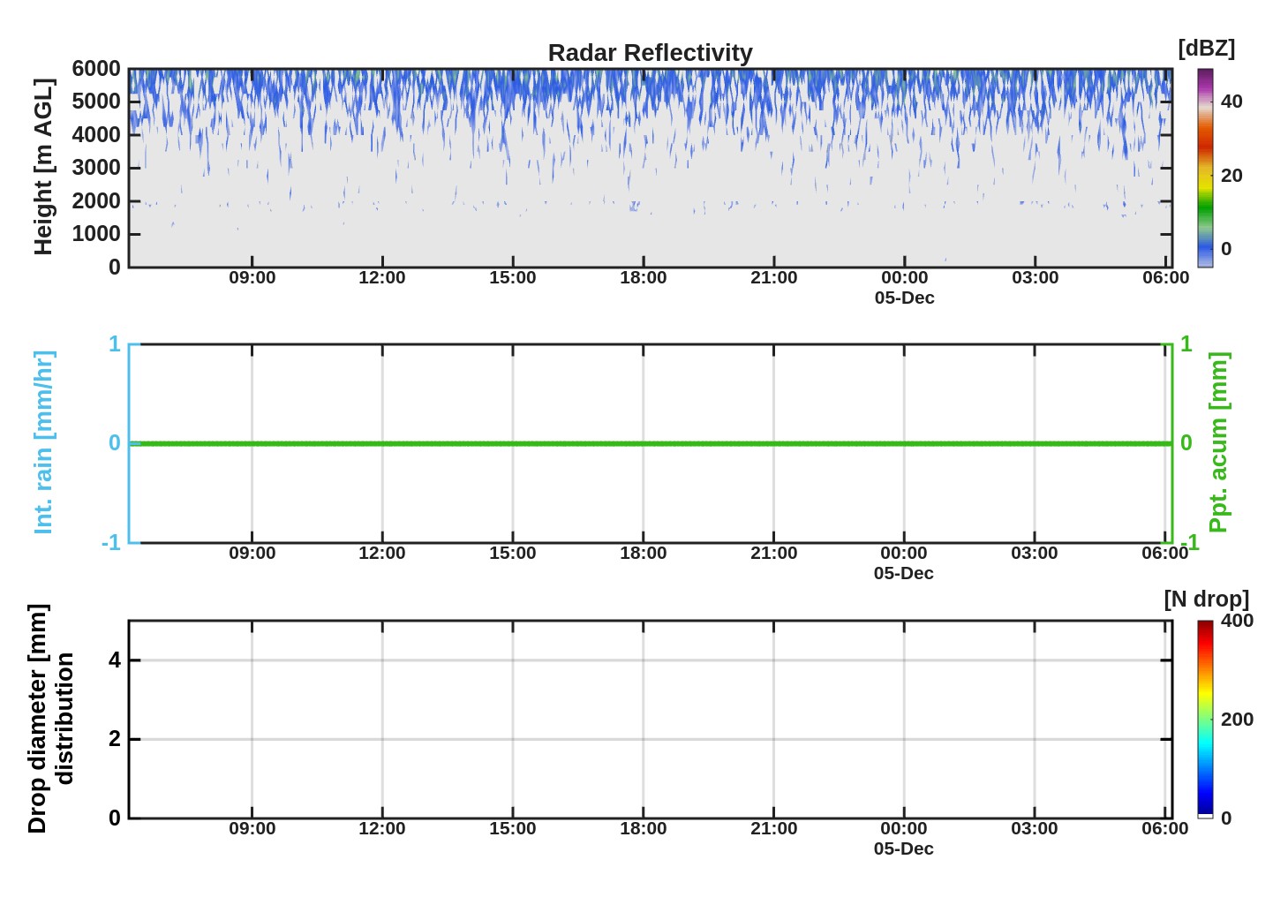Click the Ppt. acum [mm] axis label
The image size is (1288, 920).
point(1218,442)
